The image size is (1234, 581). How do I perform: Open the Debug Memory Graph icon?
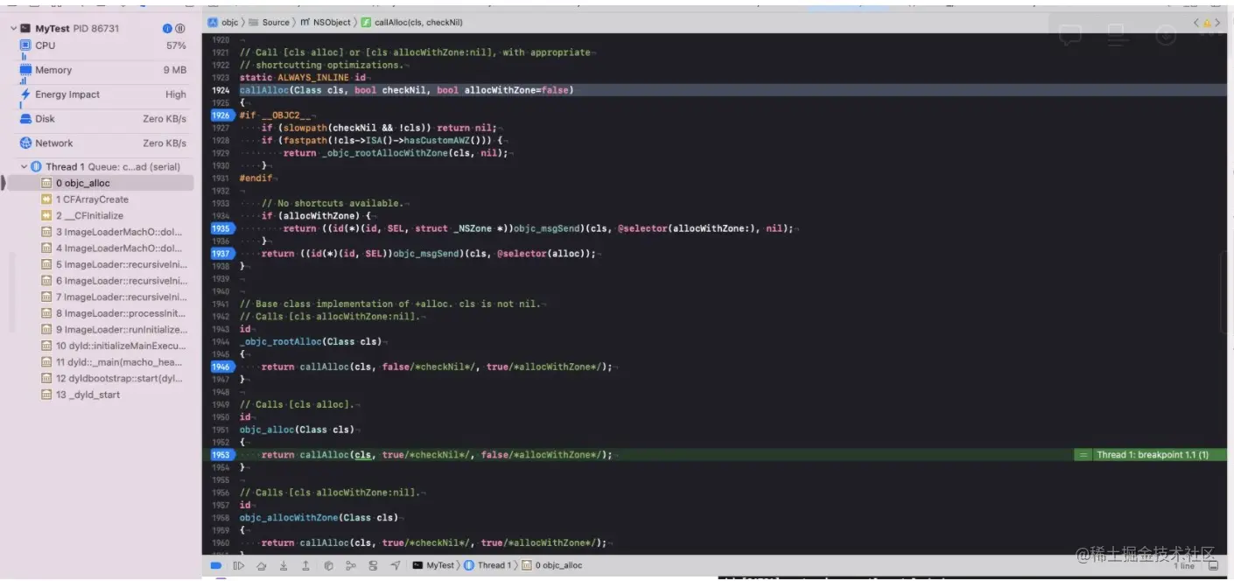tap(351, 564)
